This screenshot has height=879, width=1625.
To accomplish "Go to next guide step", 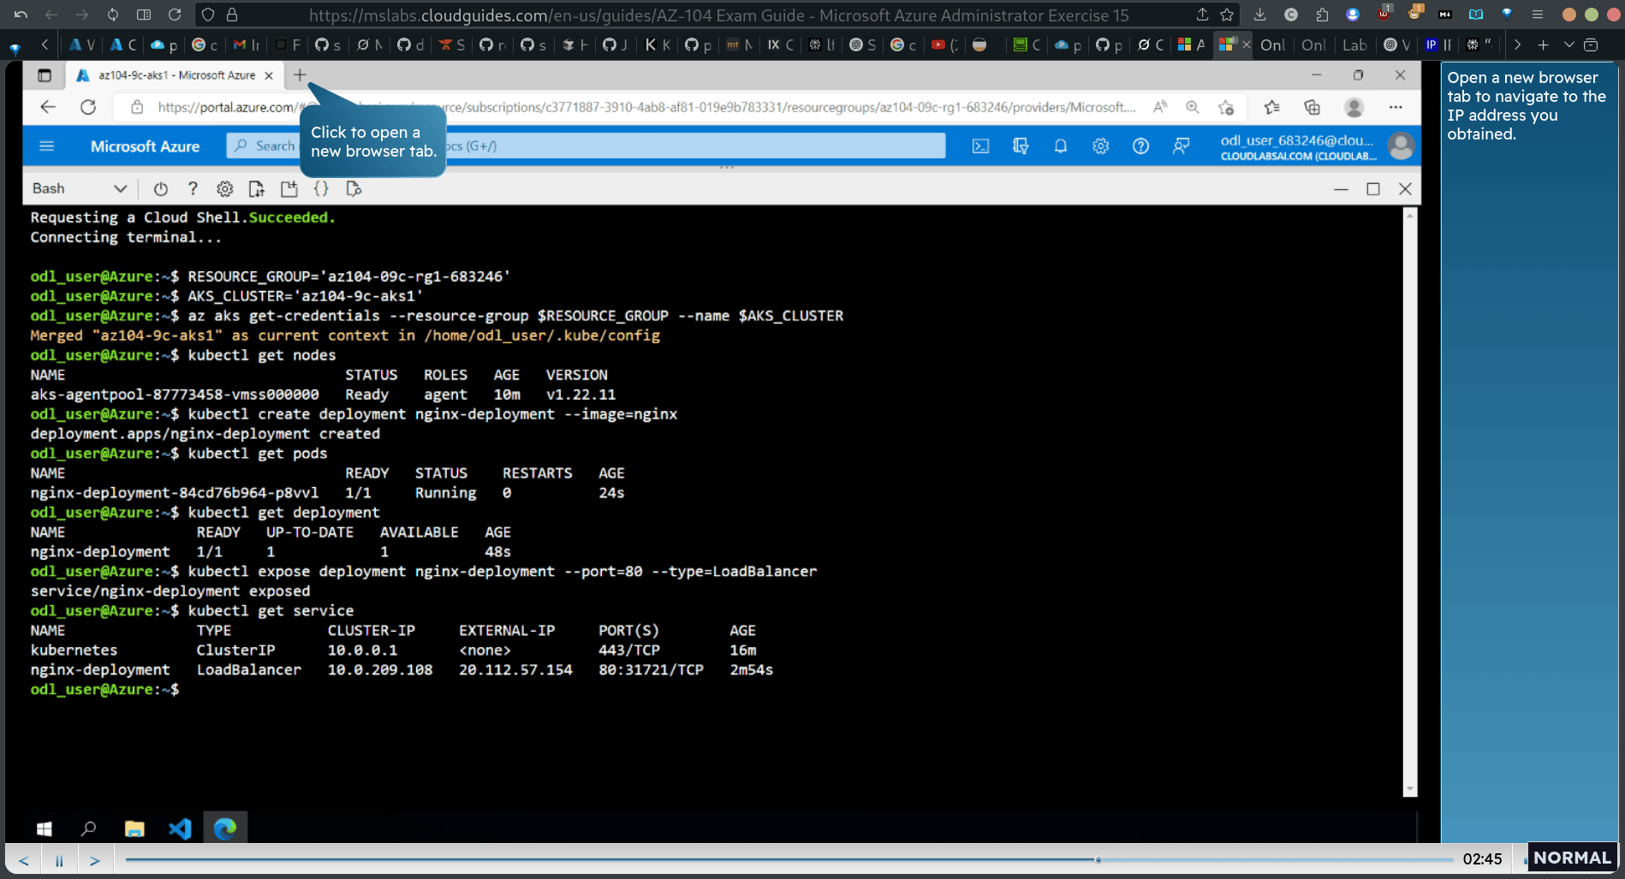I will 95,860.
